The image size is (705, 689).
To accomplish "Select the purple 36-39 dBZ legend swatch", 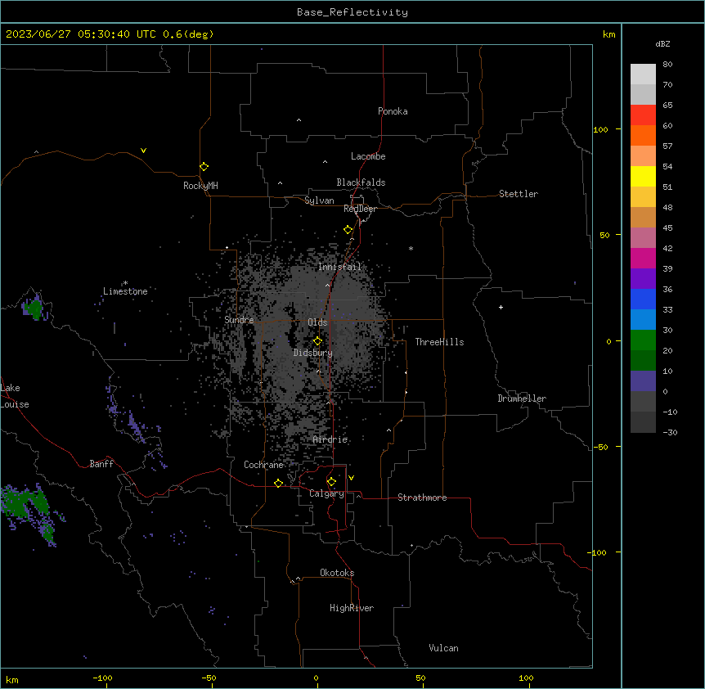I will click(643, 279).
